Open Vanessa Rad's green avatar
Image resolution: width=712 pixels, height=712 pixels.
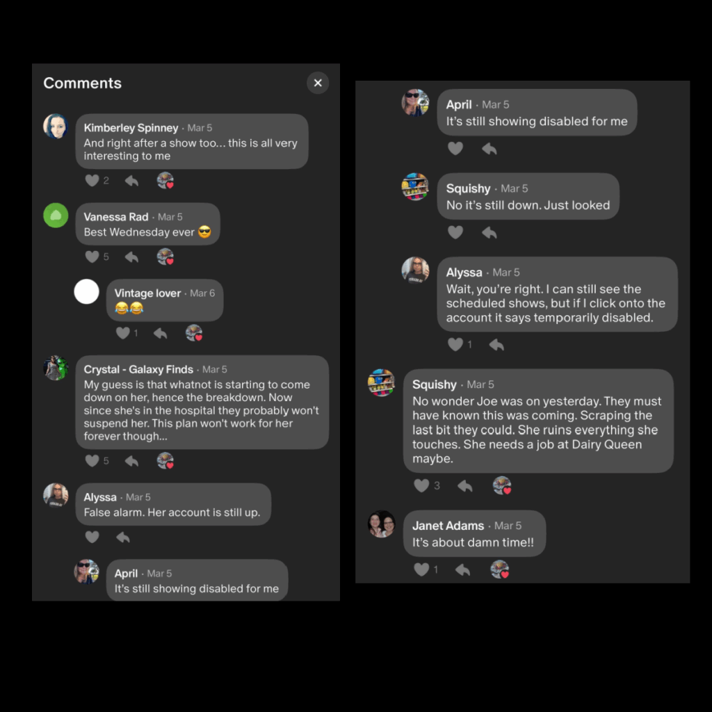click(x=56, y=216)
